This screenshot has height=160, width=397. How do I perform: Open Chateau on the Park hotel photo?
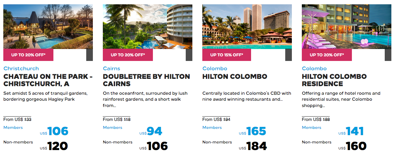[48, 27]
